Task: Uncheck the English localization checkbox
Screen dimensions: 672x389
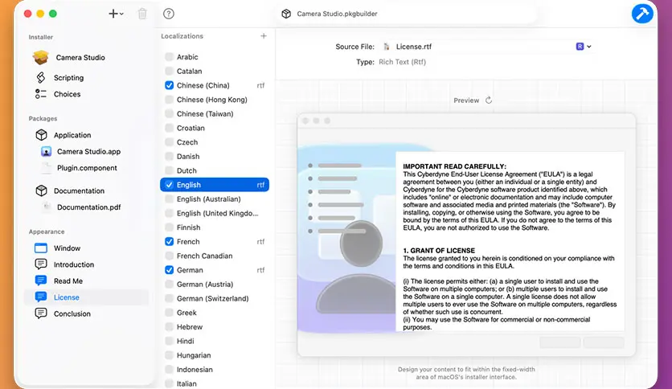Action: (170, 185)
